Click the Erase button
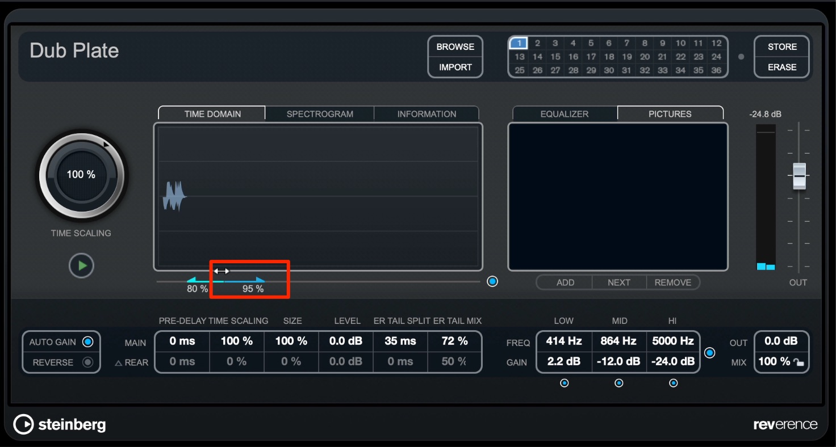Viewport: 836px width, 447px height. pyautogui.click(x=782, y=67)
